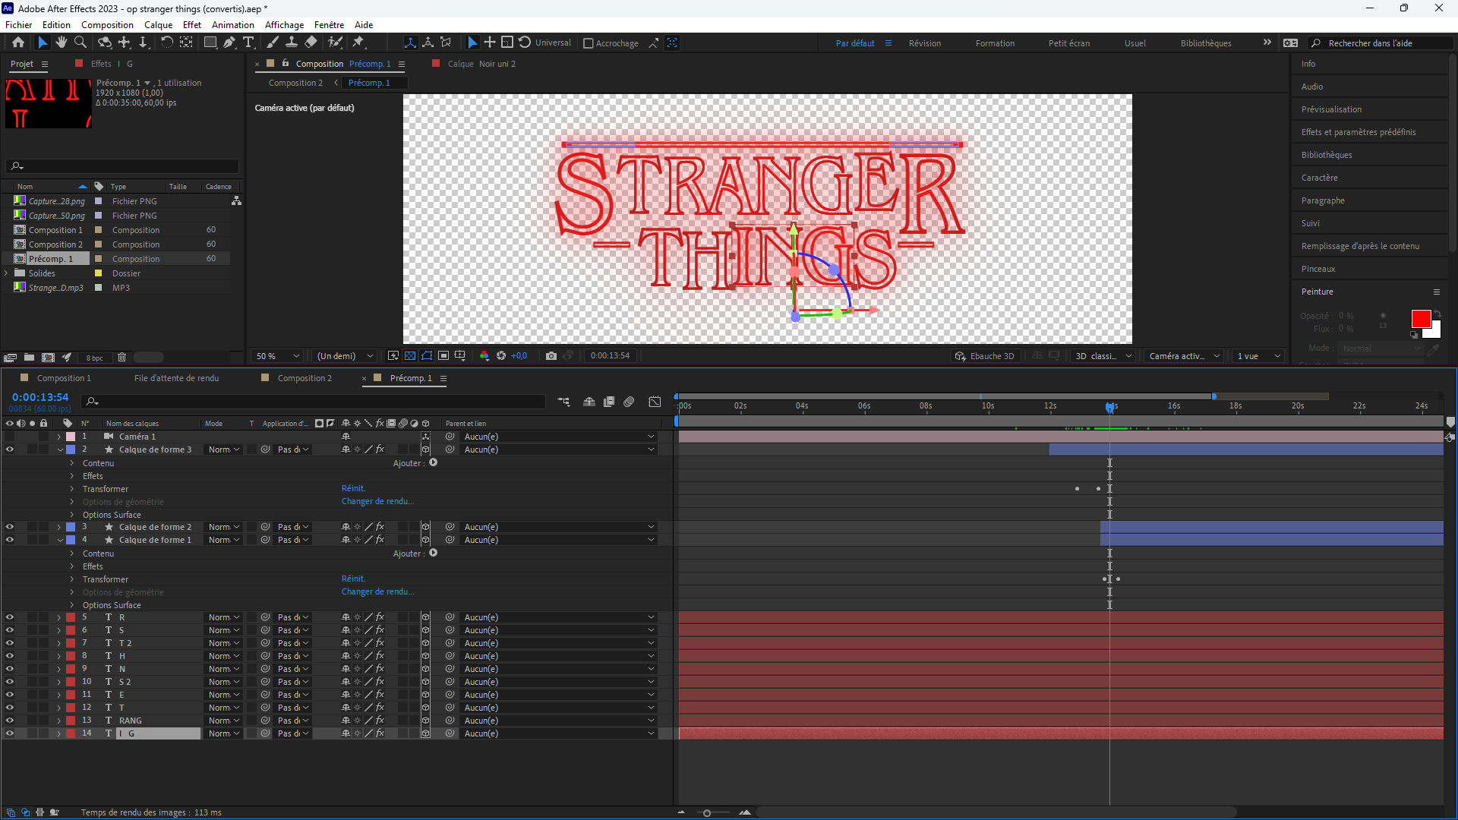Select the Brush tool
Viewport: 1458px width, 820px height.
coord(273,43)
